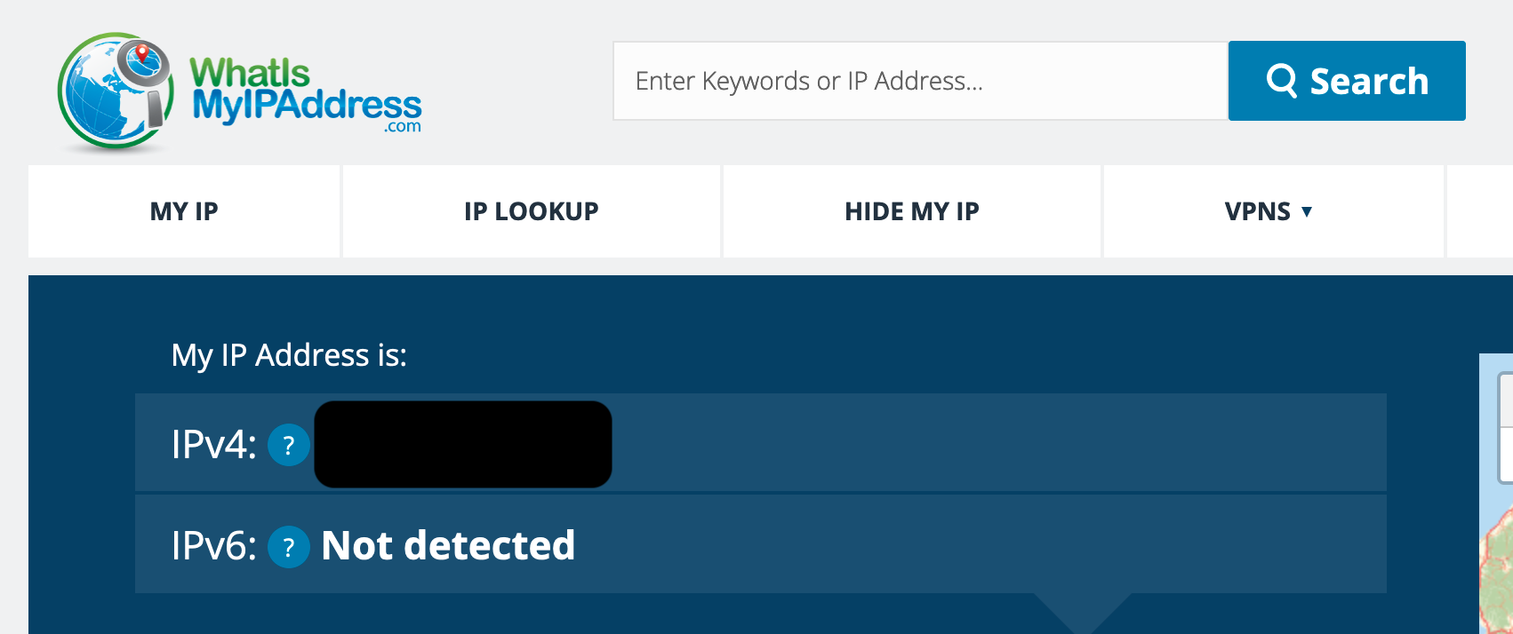Open the VPNS menu
The width and height of the screenshot is (1513, 634).
(x=1257, y=211)
